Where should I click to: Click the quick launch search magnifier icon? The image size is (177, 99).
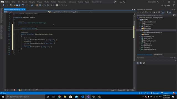(x=115, y=2)
